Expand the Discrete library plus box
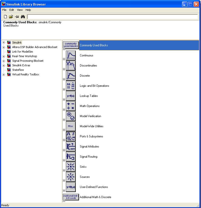This screenshot has width=201, height=208. 64,79
